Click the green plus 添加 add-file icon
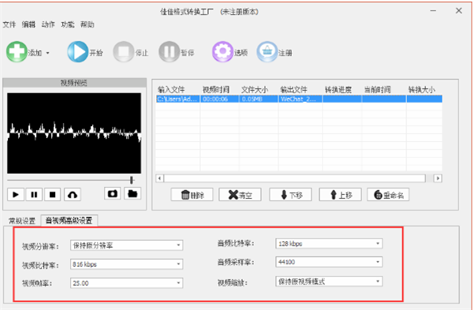Viewport: 473px width, 310px height. (x=17, y=52)
